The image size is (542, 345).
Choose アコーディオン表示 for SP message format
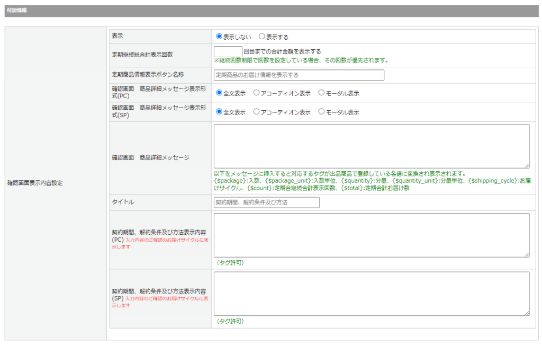coord(256,112)
